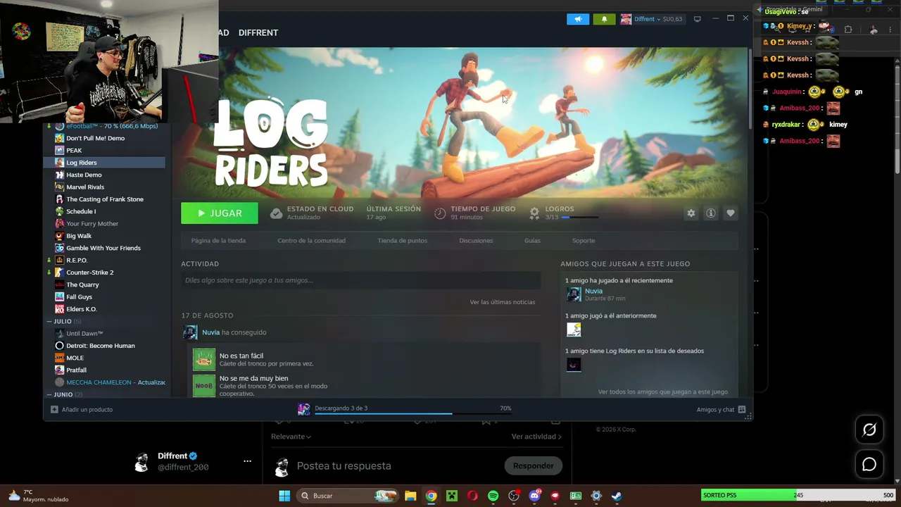Click the Gamble With Your Friends icon
Screen dimensions: 901x507
tap(59, 248)
